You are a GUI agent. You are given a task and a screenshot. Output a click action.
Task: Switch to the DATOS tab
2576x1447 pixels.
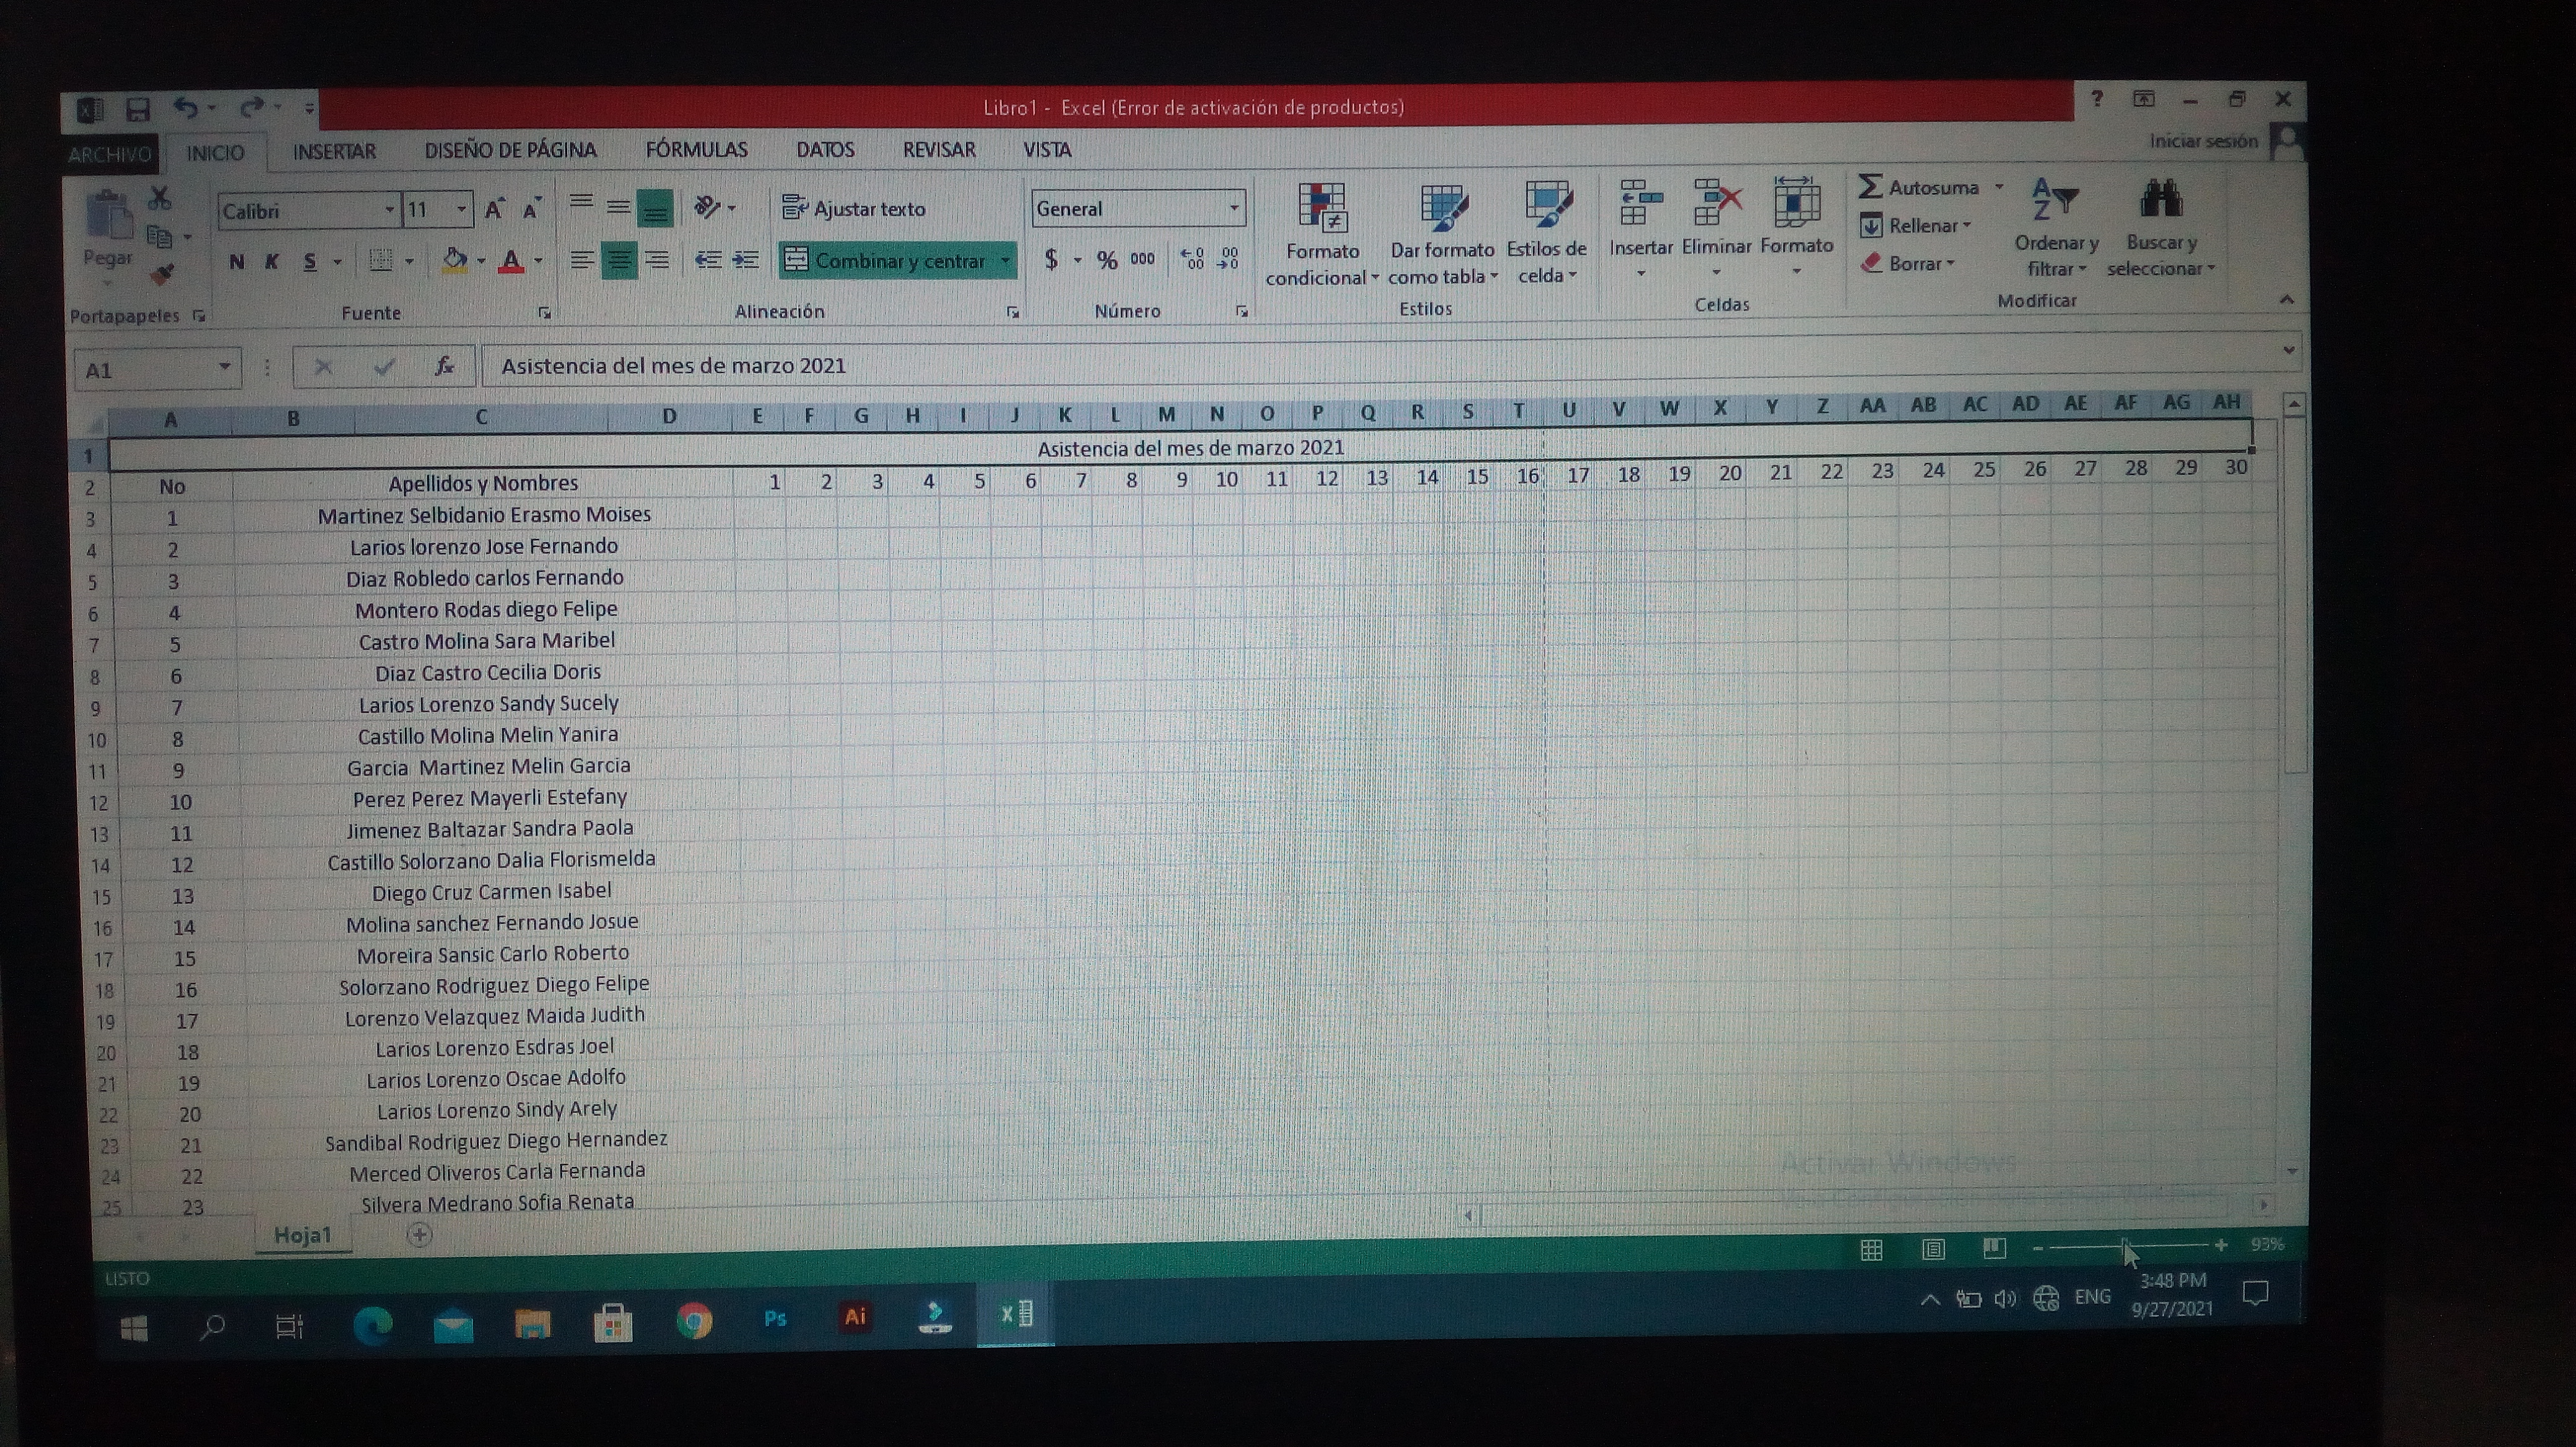(825, 150)
